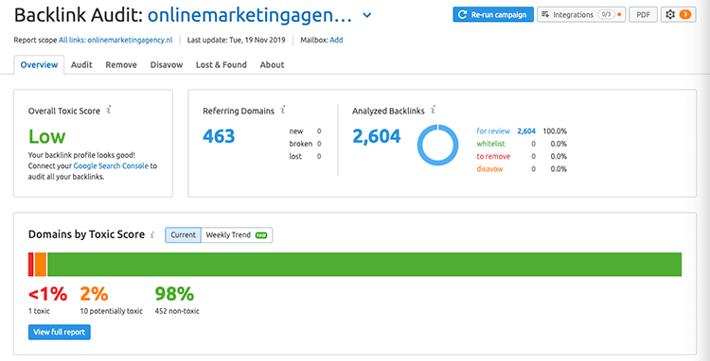The image size is (710, 361).
Task: Click the 'broken' referring domains row
Action: click(x=305, y=144)
